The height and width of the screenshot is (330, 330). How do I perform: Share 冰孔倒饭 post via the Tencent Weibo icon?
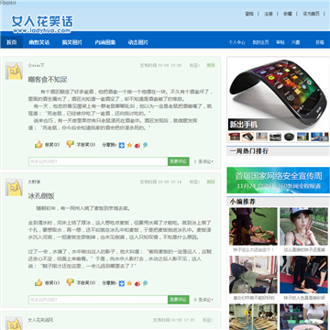[x=145, y=283]
